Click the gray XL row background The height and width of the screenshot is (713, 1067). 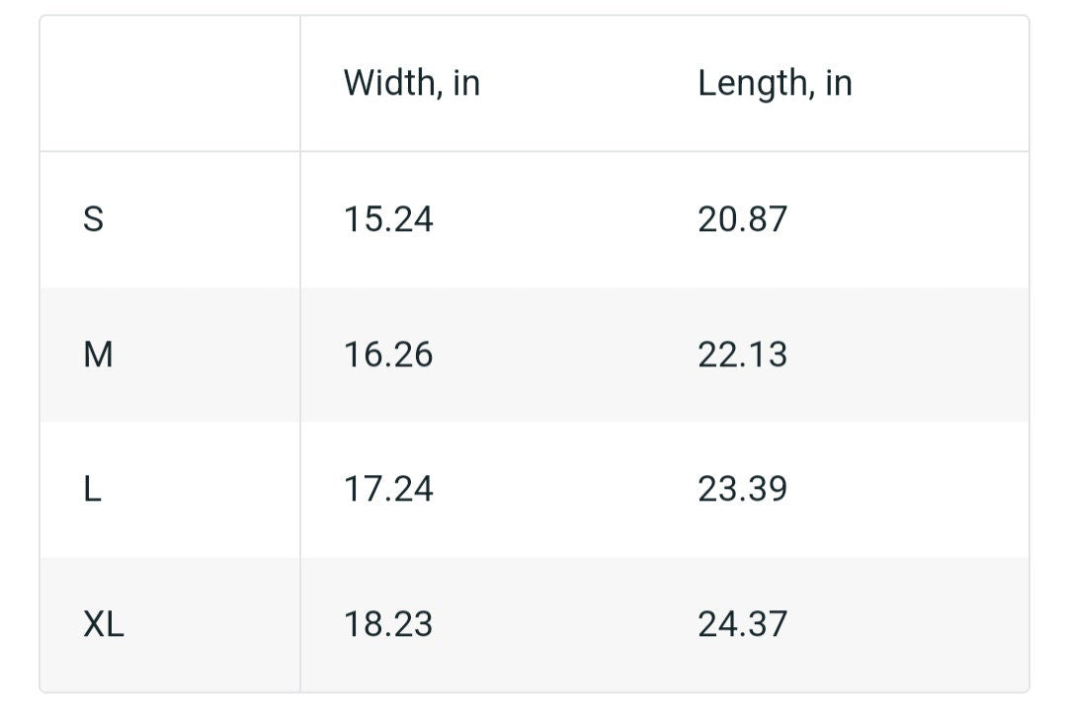tap(534, 624)
